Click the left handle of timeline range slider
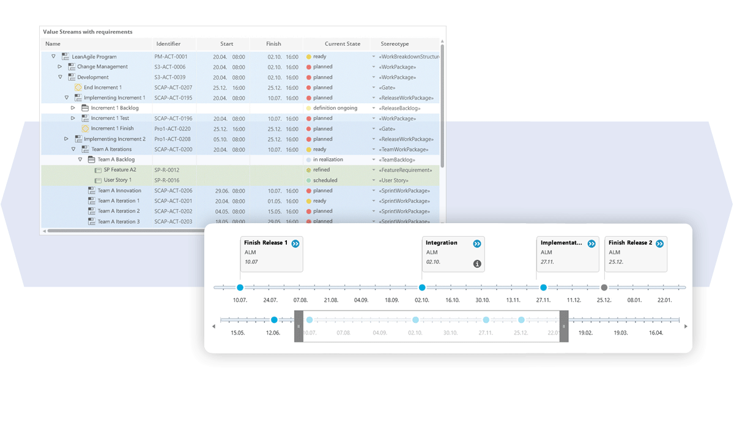The width and height of the screenshot is (734, 428). [298, 326]
